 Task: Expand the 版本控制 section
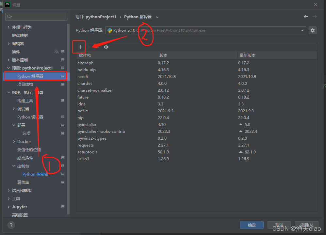[8, 60]
